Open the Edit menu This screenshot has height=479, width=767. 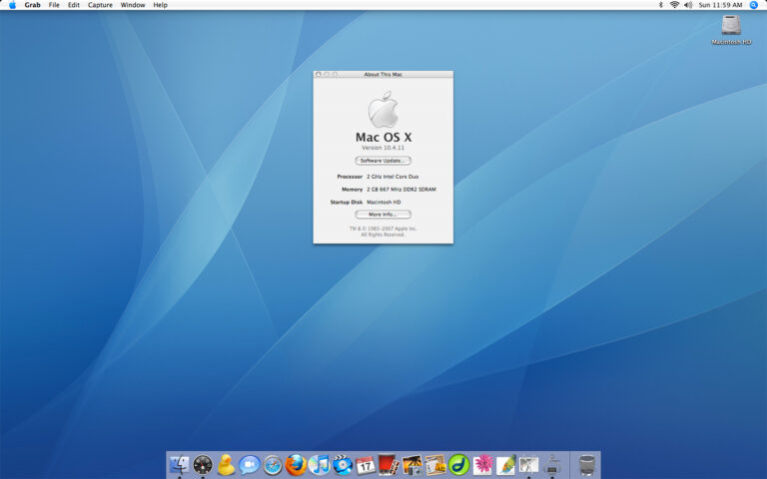73,5
